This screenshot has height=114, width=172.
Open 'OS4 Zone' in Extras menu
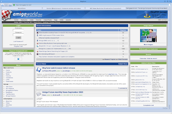9,87
